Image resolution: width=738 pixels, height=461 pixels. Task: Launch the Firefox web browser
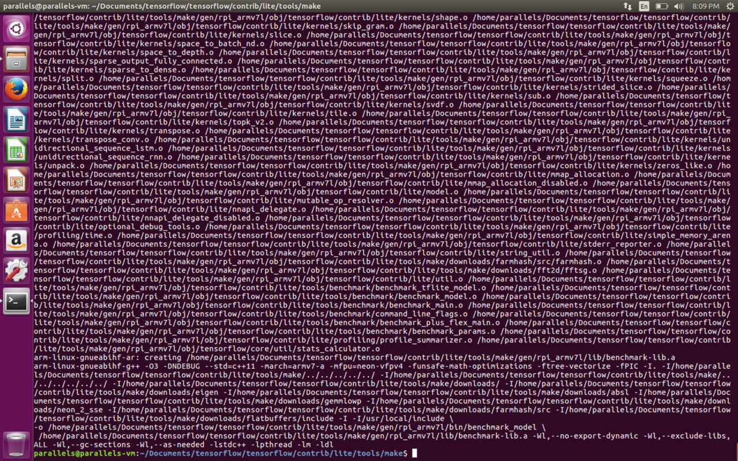(16, 89)
